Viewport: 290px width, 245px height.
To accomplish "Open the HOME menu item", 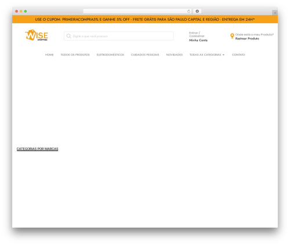I will (x=49, y=55).
